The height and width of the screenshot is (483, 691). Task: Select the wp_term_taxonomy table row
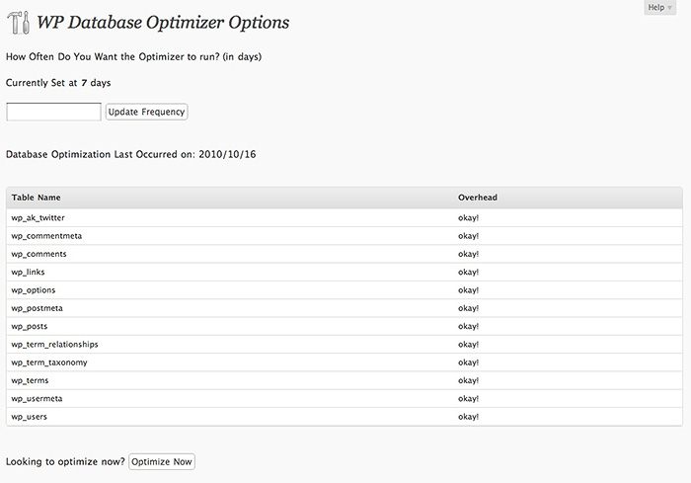pos(345,362)
